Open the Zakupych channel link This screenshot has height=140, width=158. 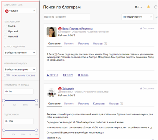68,89
